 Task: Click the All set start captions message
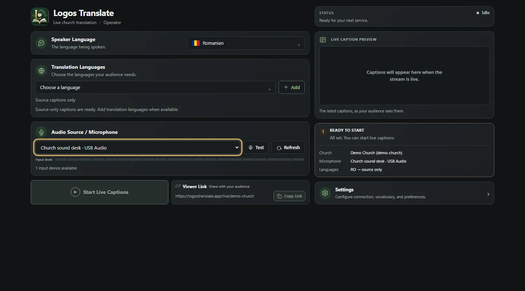click(x=362, y=138)
